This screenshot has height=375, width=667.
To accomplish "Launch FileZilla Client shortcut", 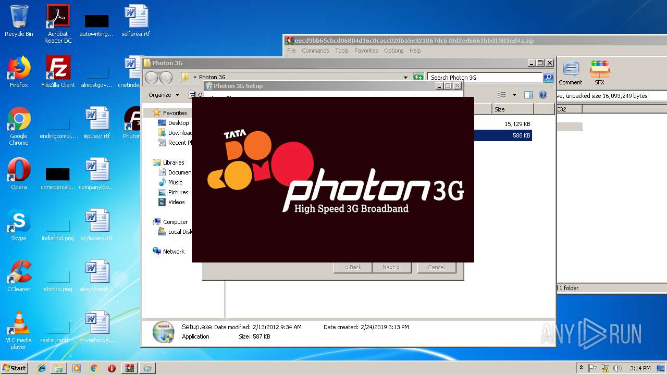I will (58, 72).
